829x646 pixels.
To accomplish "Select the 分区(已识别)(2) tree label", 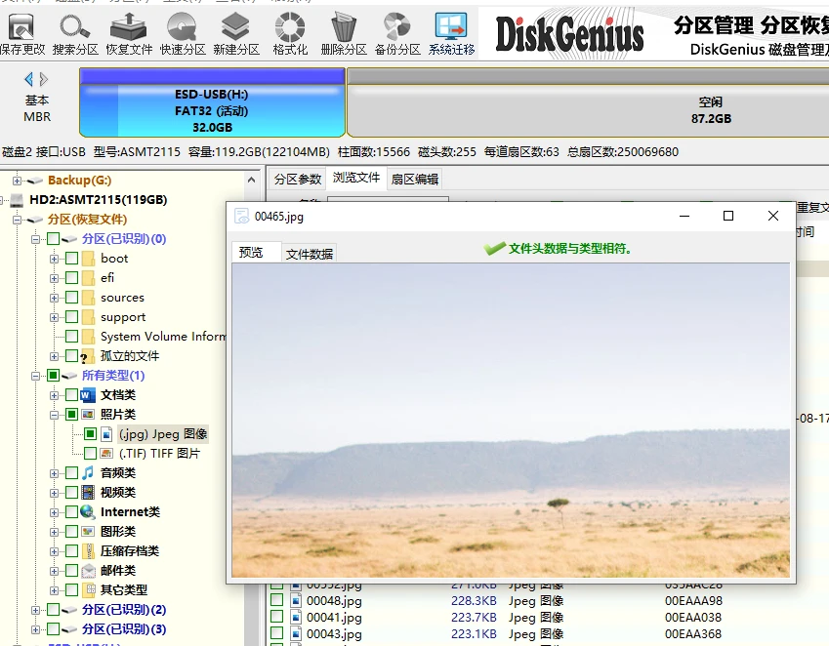I will [124, 610].
